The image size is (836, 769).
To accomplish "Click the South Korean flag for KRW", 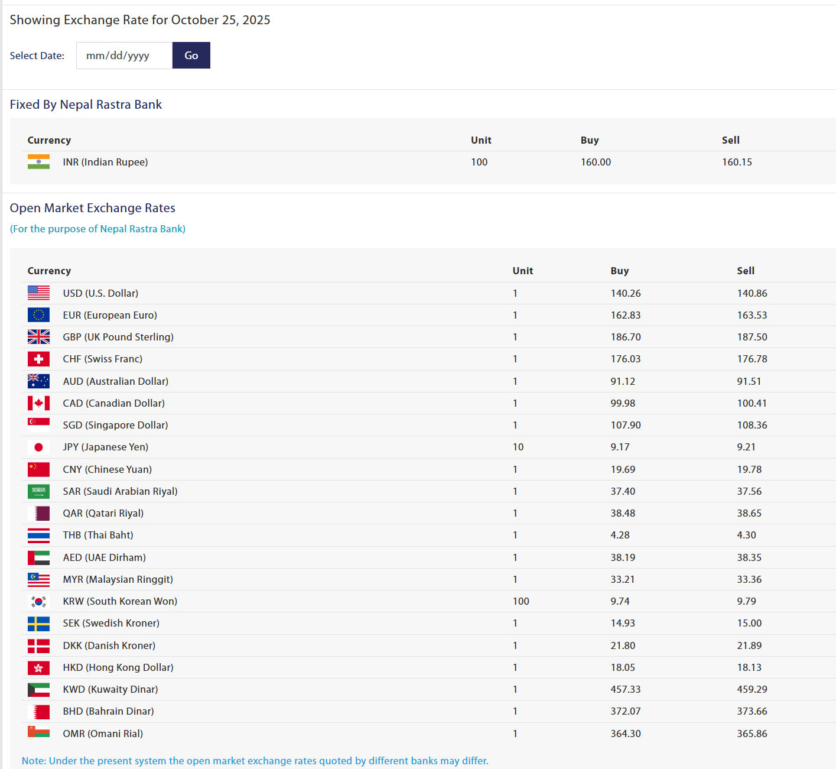I will pyautogui.click(x=38, y=601).
